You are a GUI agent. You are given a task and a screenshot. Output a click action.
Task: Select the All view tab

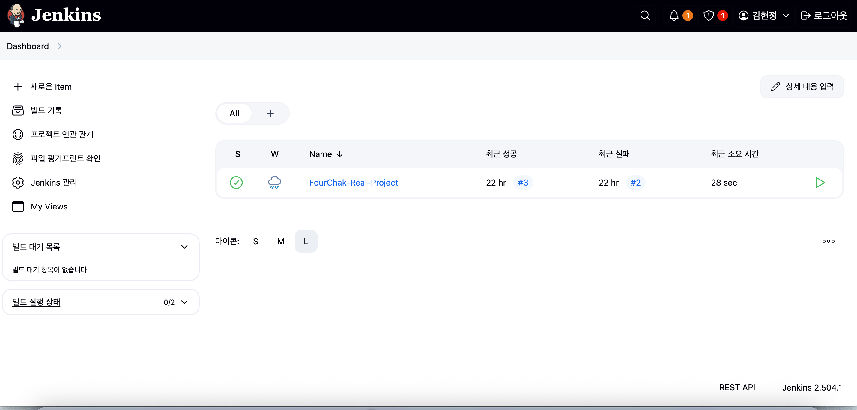(x=234, y=113)
